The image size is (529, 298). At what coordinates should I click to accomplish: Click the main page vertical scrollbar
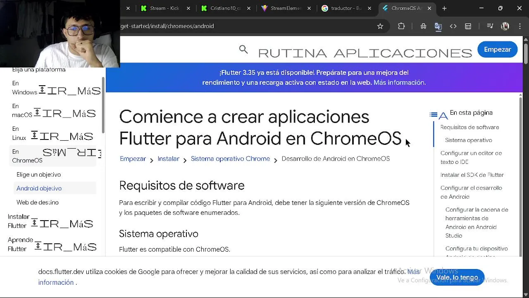526,53
